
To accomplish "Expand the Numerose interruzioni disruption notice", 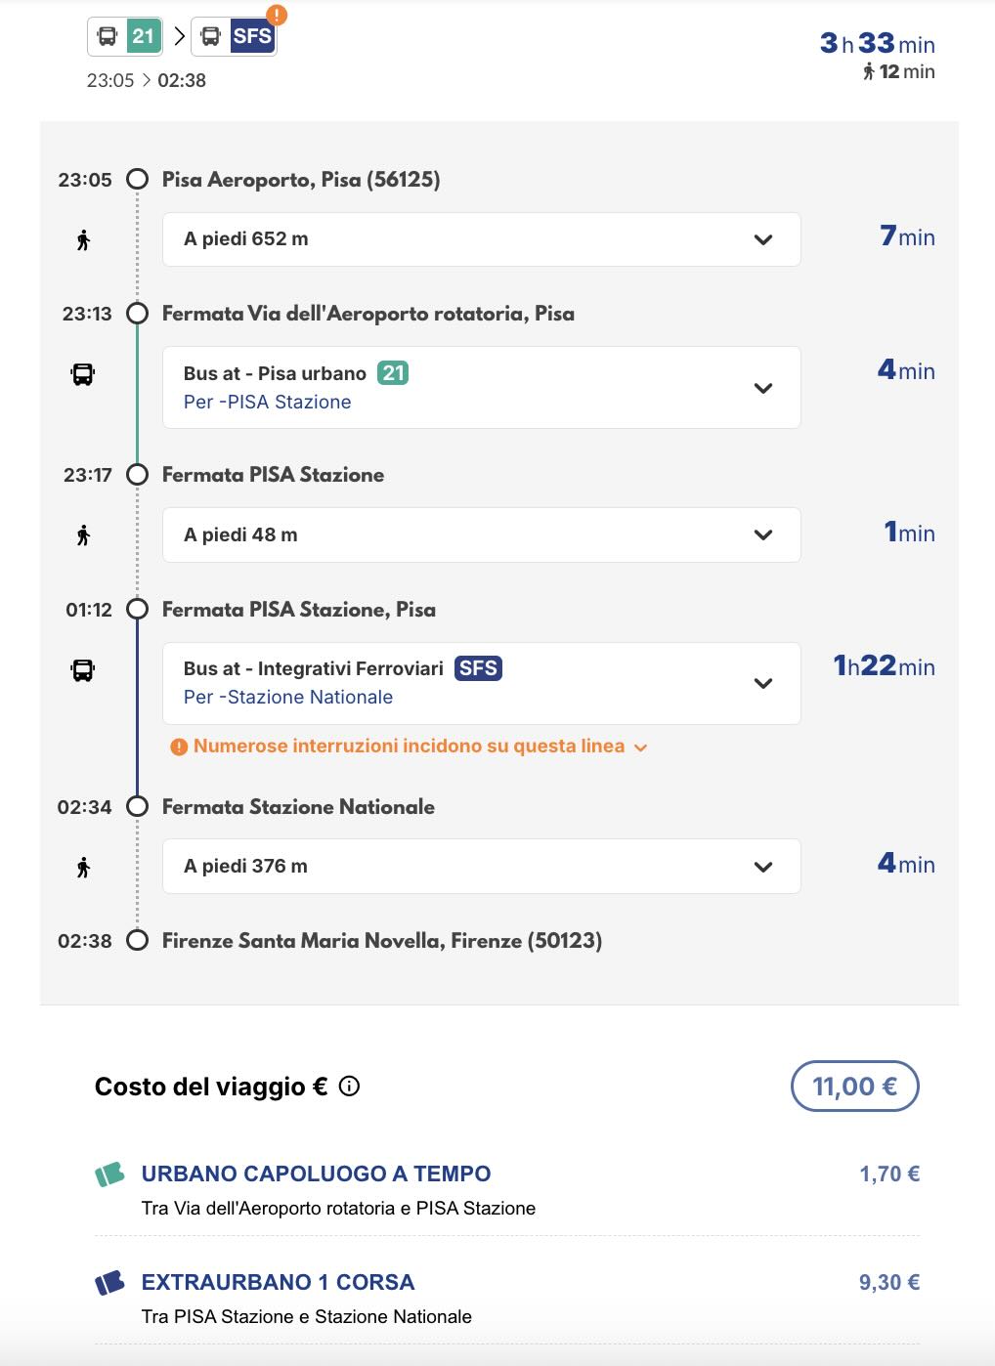I will (641, 747).
